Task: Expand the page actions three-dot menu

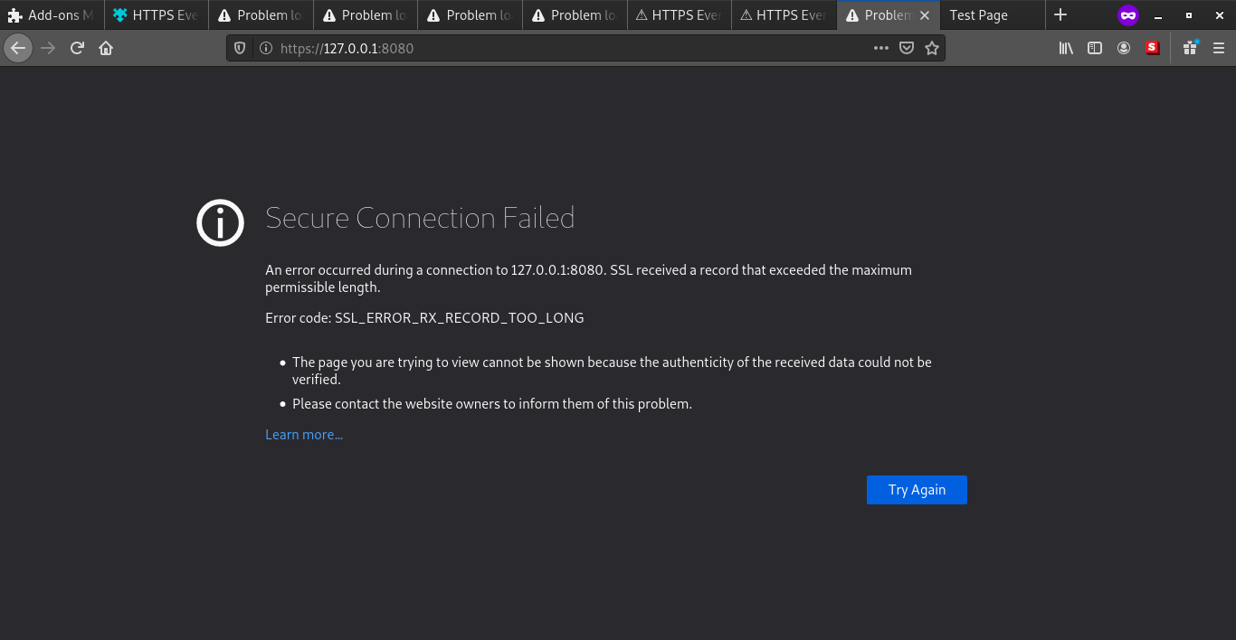Action: pyautogui.click(x=880, y=49)
